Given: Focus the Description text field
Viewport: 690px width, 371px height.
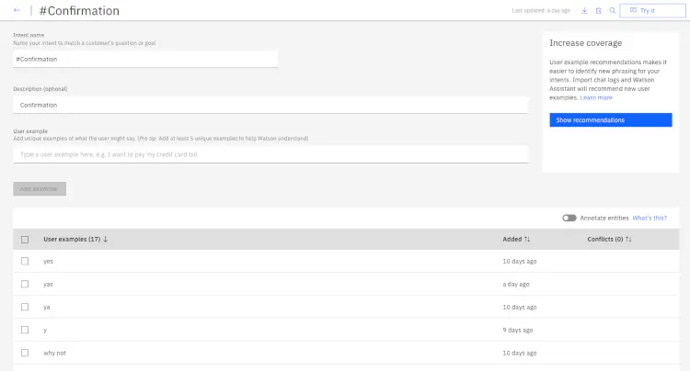Looking at the screenshot, I should click(x=270, y=105).
